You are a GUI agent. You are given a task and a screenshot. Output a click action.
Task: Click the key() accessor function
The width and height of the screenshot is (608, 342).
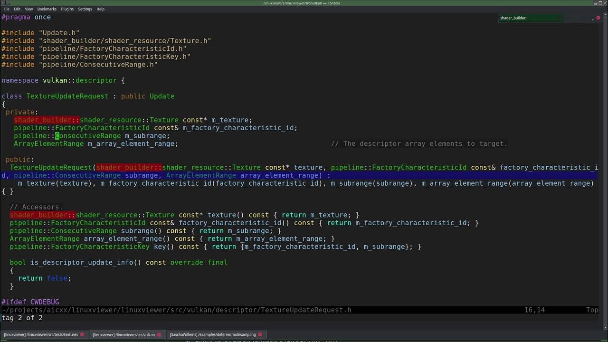point(216,247)
